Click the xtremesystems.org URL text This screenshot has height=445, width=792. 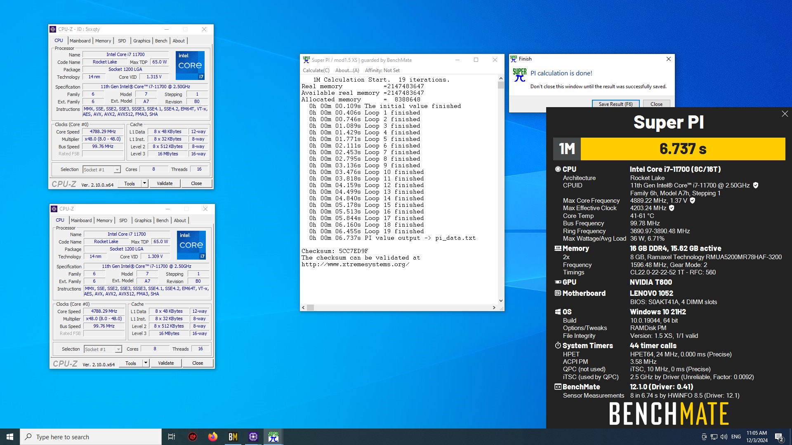(355, 264)
